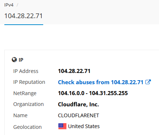This screenshot has width=159, height=135.
Task: Select the United States geolocation text
Action: pyautogui.click(x=84, y=126)
